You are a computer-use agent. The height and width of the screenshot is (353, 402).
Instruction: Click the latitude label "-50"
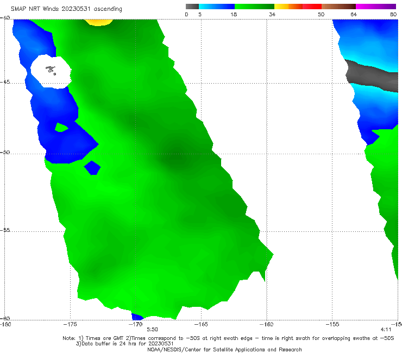(5, 152)
